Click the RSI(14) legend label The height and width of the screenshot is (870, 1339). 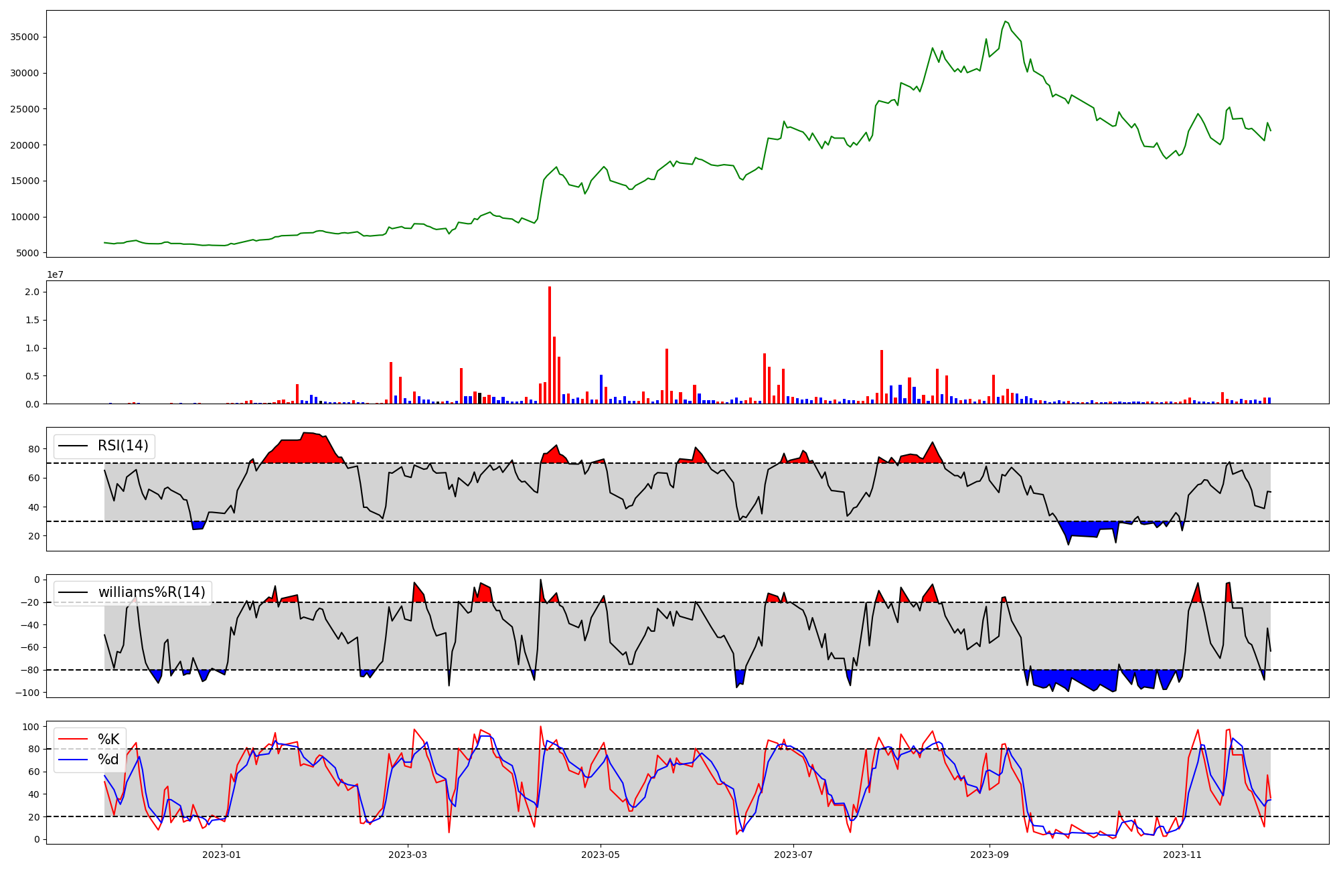(x=123, y=446)
